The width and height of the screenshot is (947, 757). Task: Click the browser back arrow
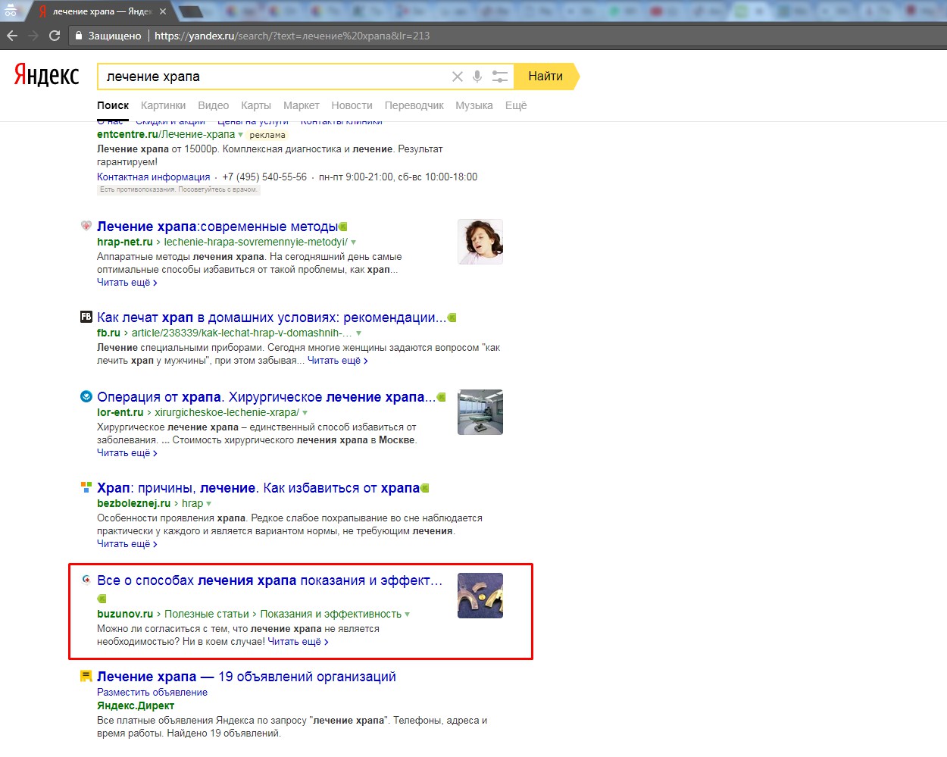[12, 36]
